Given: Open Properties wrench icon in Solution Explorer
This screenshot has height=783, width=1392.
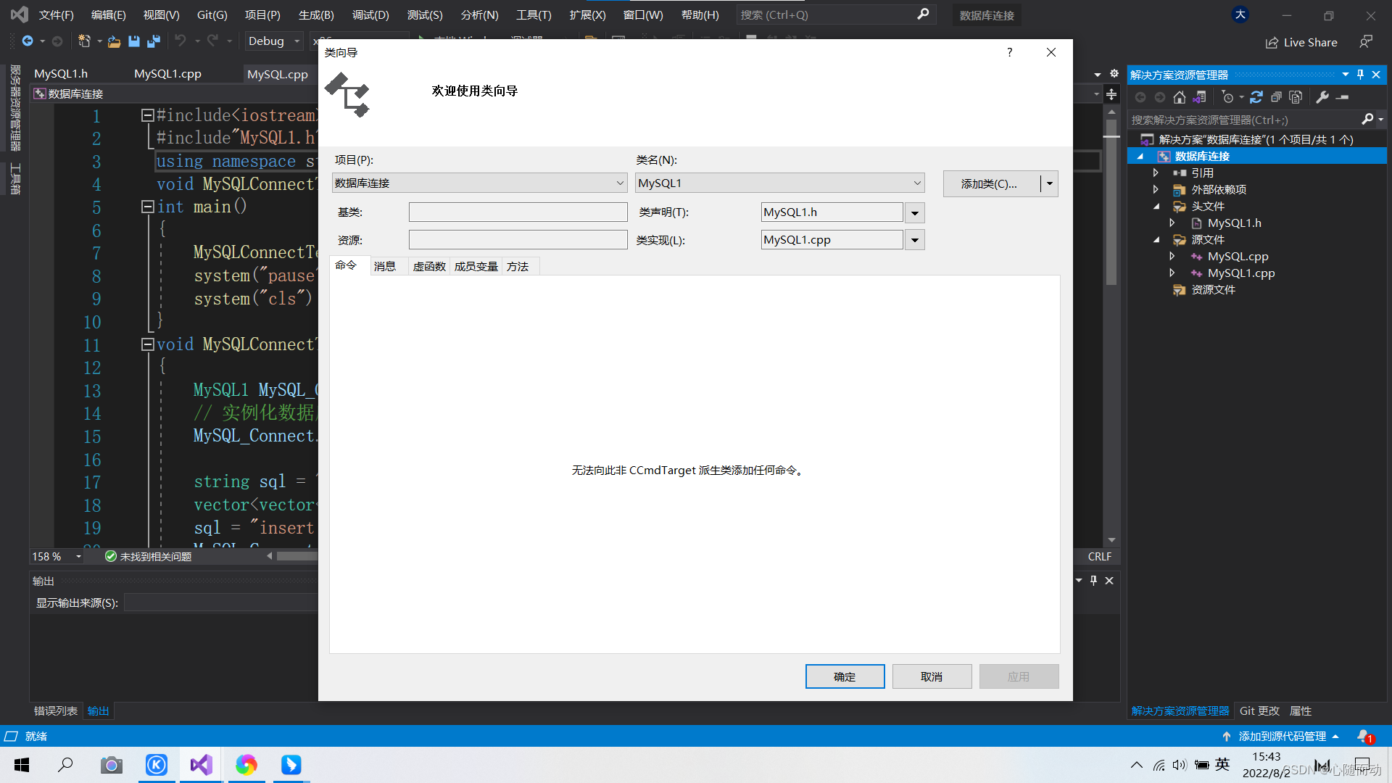Looking at the screenshot, I should (x=1322, y=97).
